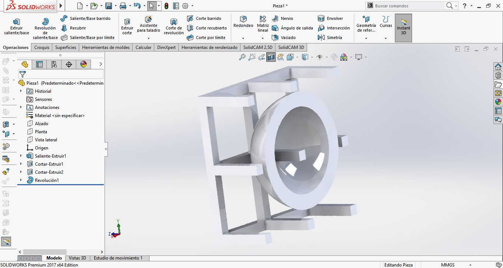503x268 pixels.
Task: Choose the Corte recubierto command
Action: 207,28
